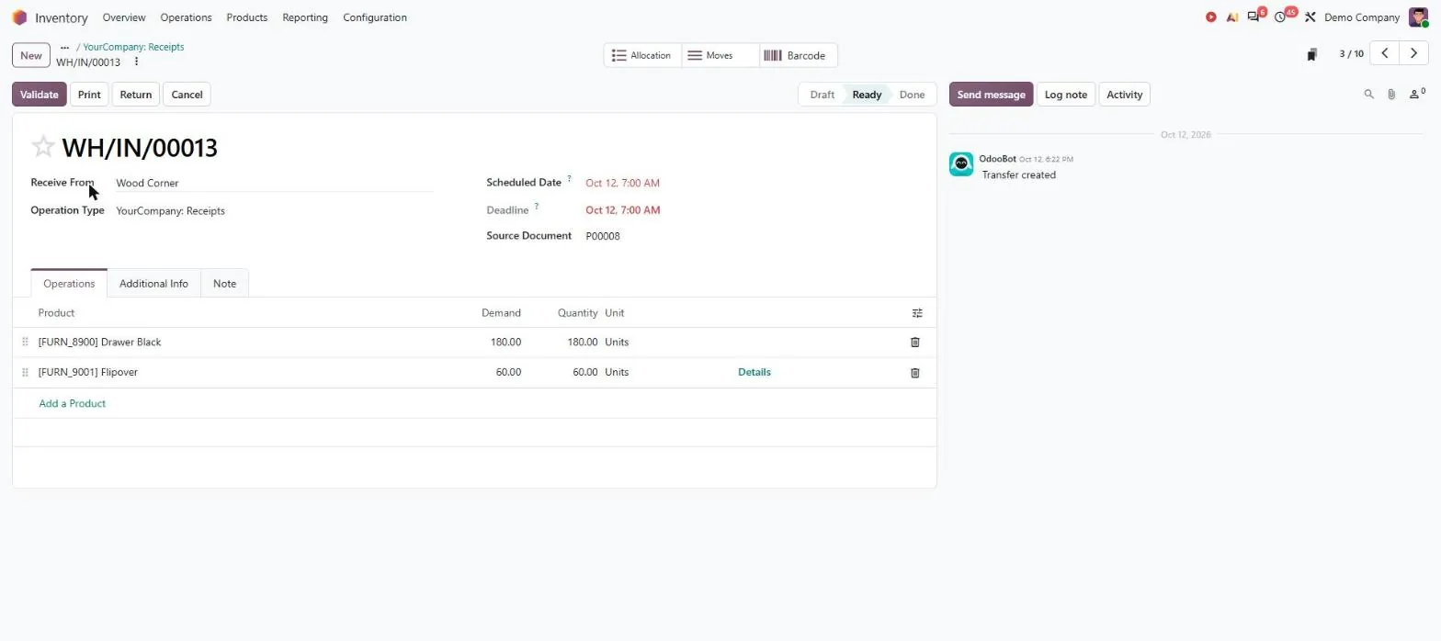Select the Operations tab
1441x641 pixels.
tap(69, 284)
